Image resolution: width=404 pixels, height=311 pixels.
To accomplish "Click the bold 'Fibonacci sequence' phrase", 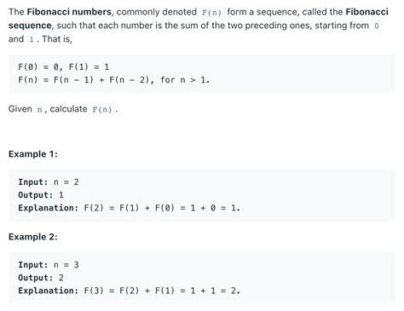I will [x=199, y=19].
